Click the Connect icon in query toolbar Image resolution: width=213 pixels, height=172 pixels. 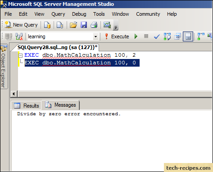9,36
